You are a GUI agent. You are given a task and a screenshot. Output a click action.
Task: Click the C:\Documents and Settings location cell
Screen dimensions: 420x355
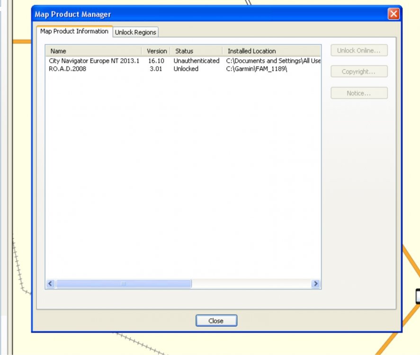pos(273,61)
